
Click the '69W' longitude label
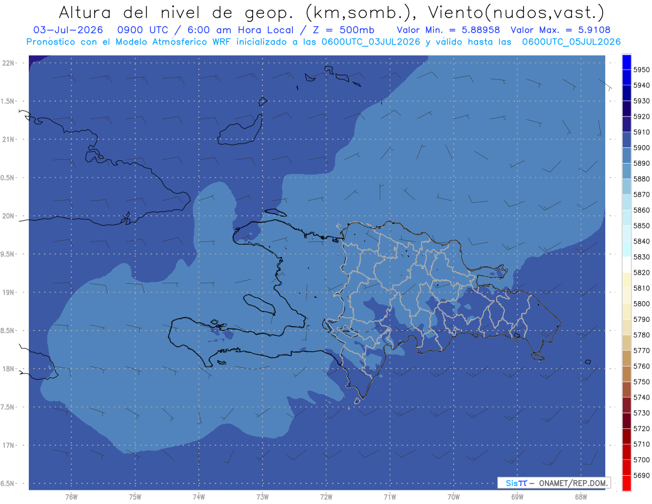click(x=517, y=497)
